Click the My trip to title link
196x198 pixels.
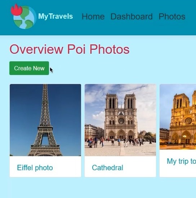(x=181, y=161)
